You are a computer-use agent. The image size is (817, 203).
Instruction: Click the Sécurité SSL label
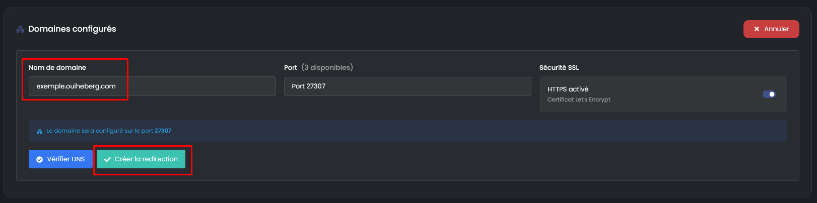coord(559,68)
